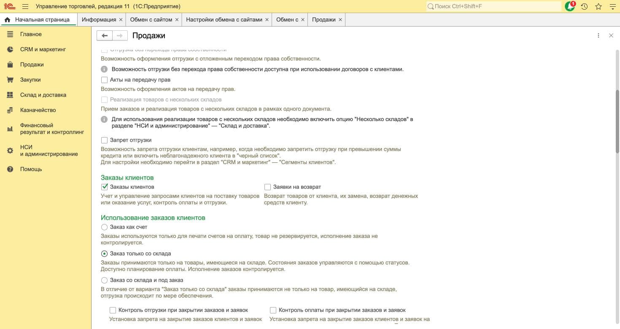Click the vertical scrollbar thumb
This screenshot has height=329, width=620.
[617, 121]
